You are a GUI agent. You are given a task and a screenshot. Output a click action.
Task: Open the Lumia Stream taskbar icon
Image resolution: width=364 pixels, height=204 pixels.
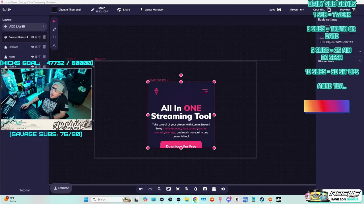click(x=220, y=199)
